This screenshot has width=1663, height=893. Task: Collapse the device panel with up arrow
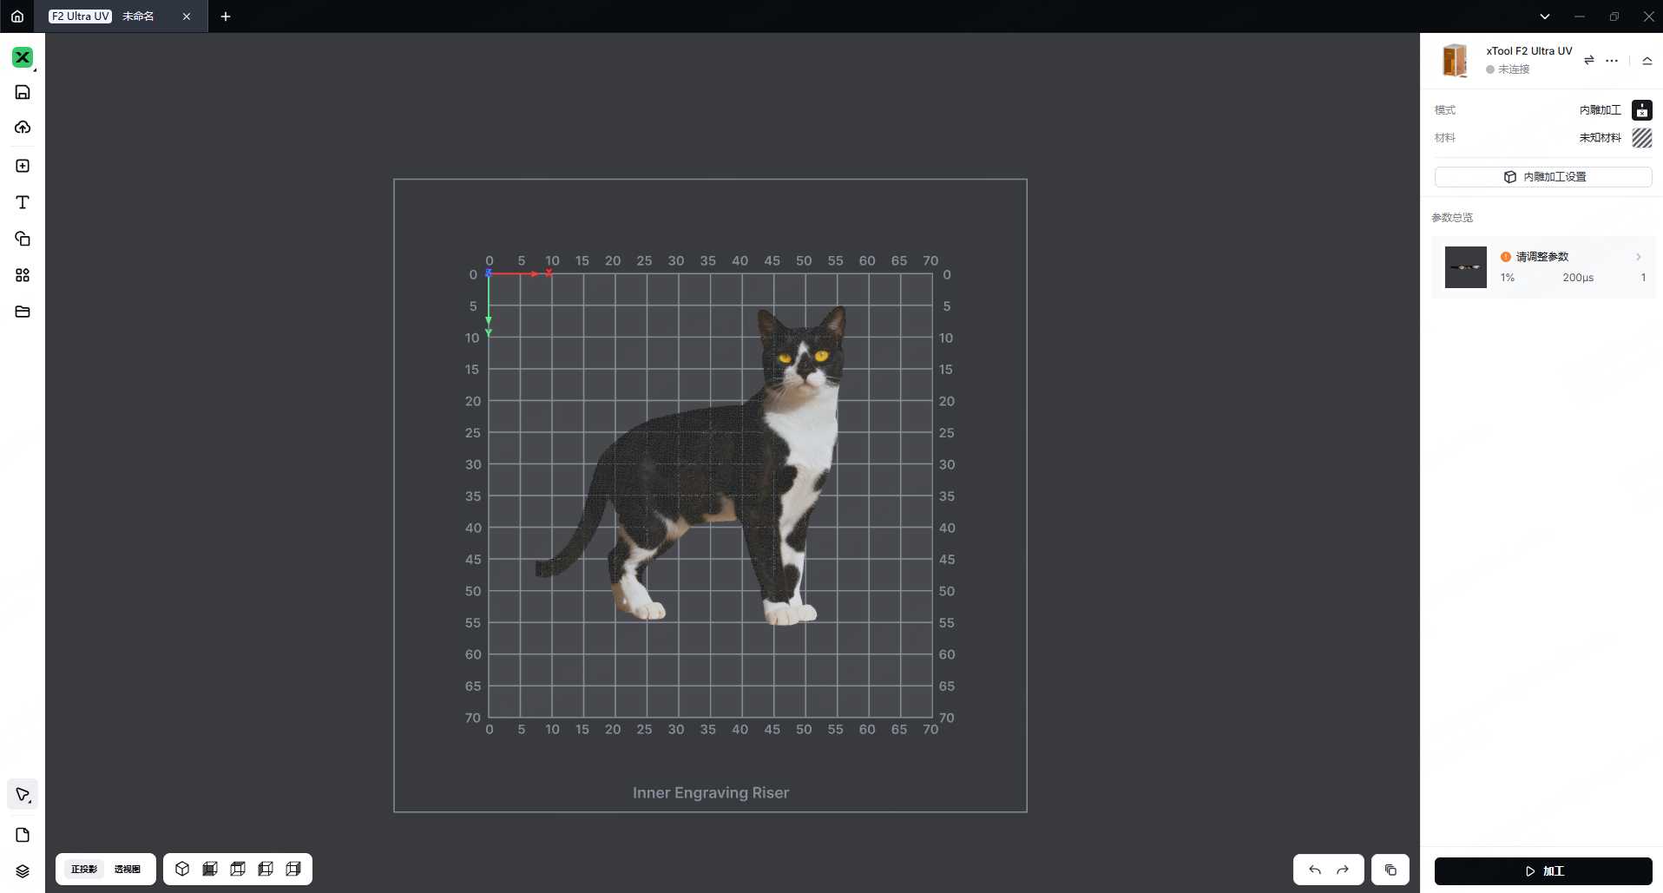[x=1647, y=61]
